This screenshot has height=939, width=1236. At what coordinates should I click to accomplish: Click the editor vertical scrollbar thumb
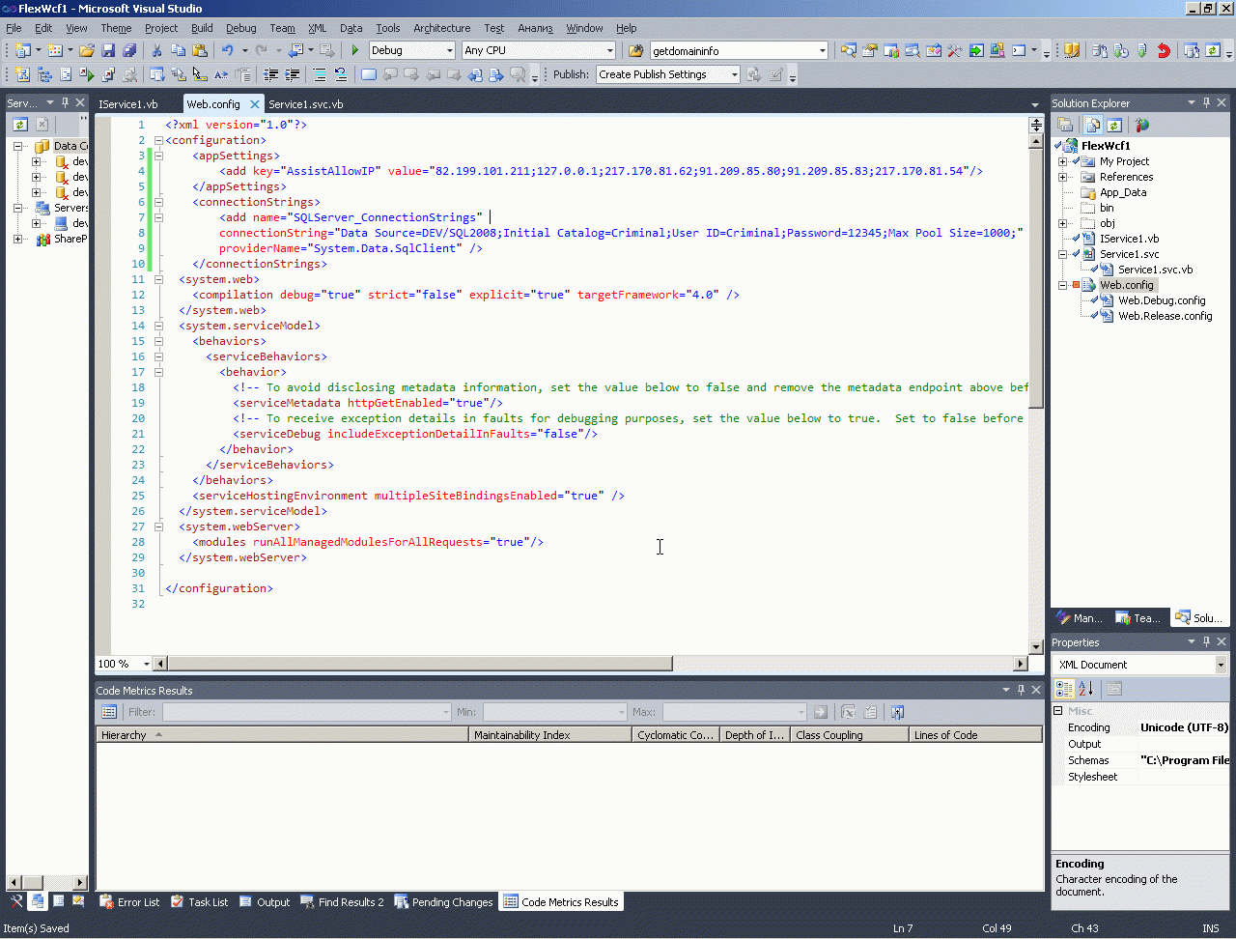click(x=1036, y=278)
